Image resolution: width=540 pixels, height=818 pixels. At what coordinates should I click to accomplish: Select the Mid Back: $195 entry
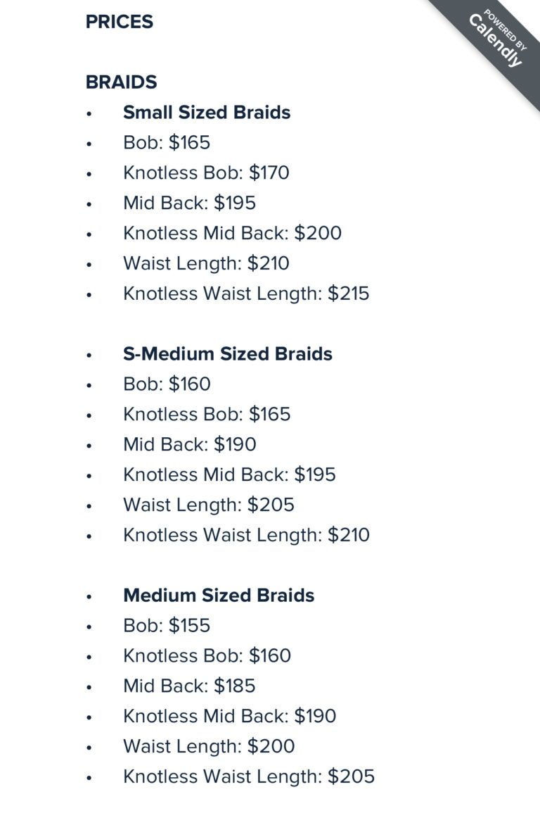pos(189,203)
